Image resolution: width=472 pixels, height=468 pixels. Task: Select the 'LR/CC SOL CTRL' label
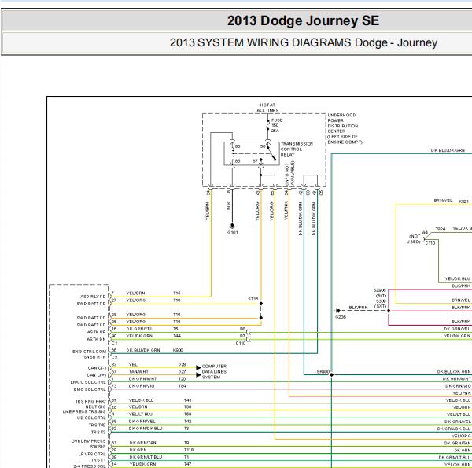click(x=88, y=382)
